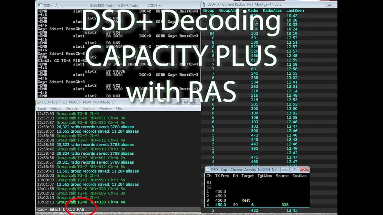Click the TgtAlias column header
383x215 pixels.
pyautogui.click(x=265, y=176)
